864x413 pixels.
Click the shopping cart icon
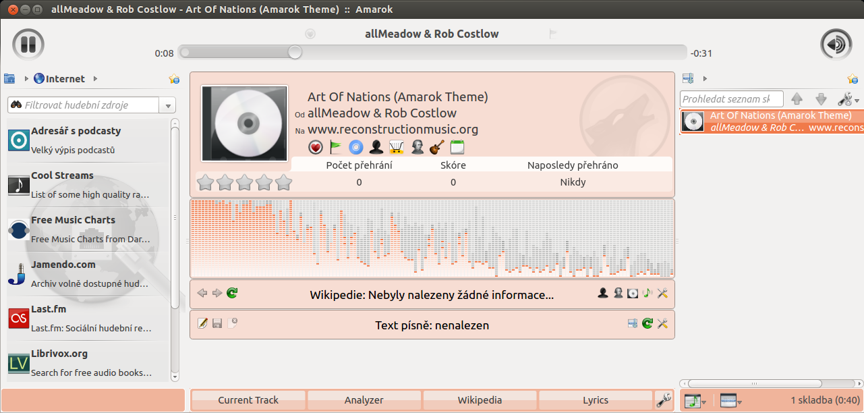(397, 146)
